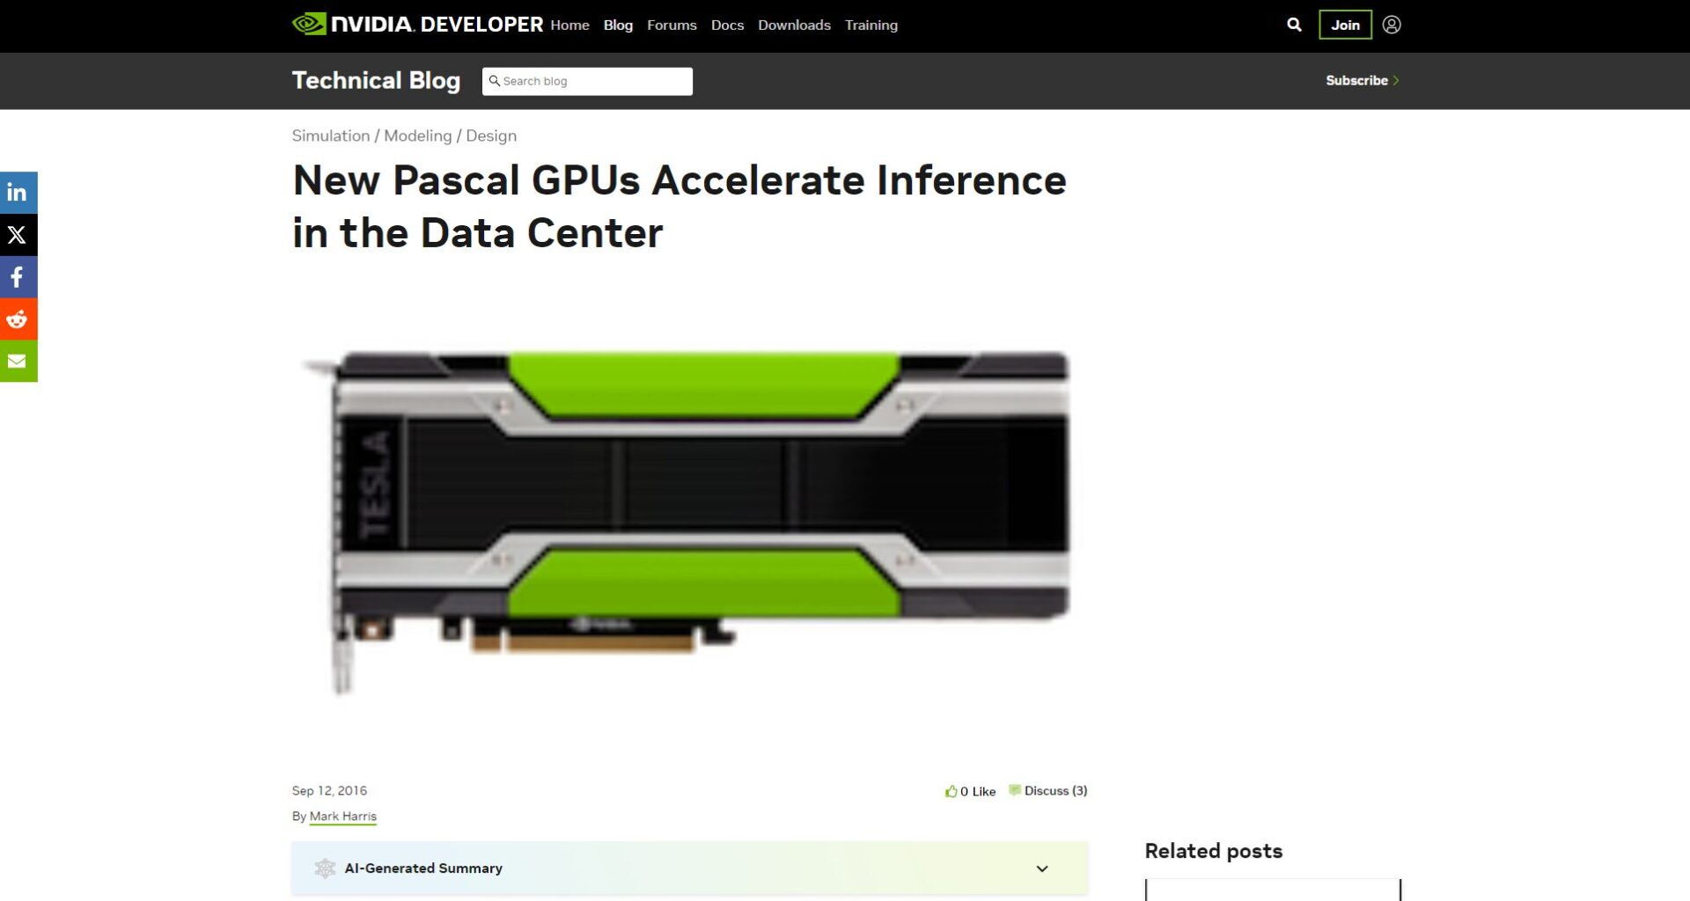Share article on Facebook

point(18,277)
